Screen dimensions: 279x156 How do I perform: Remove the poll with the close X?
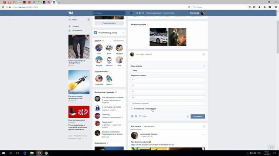(204, 66)
